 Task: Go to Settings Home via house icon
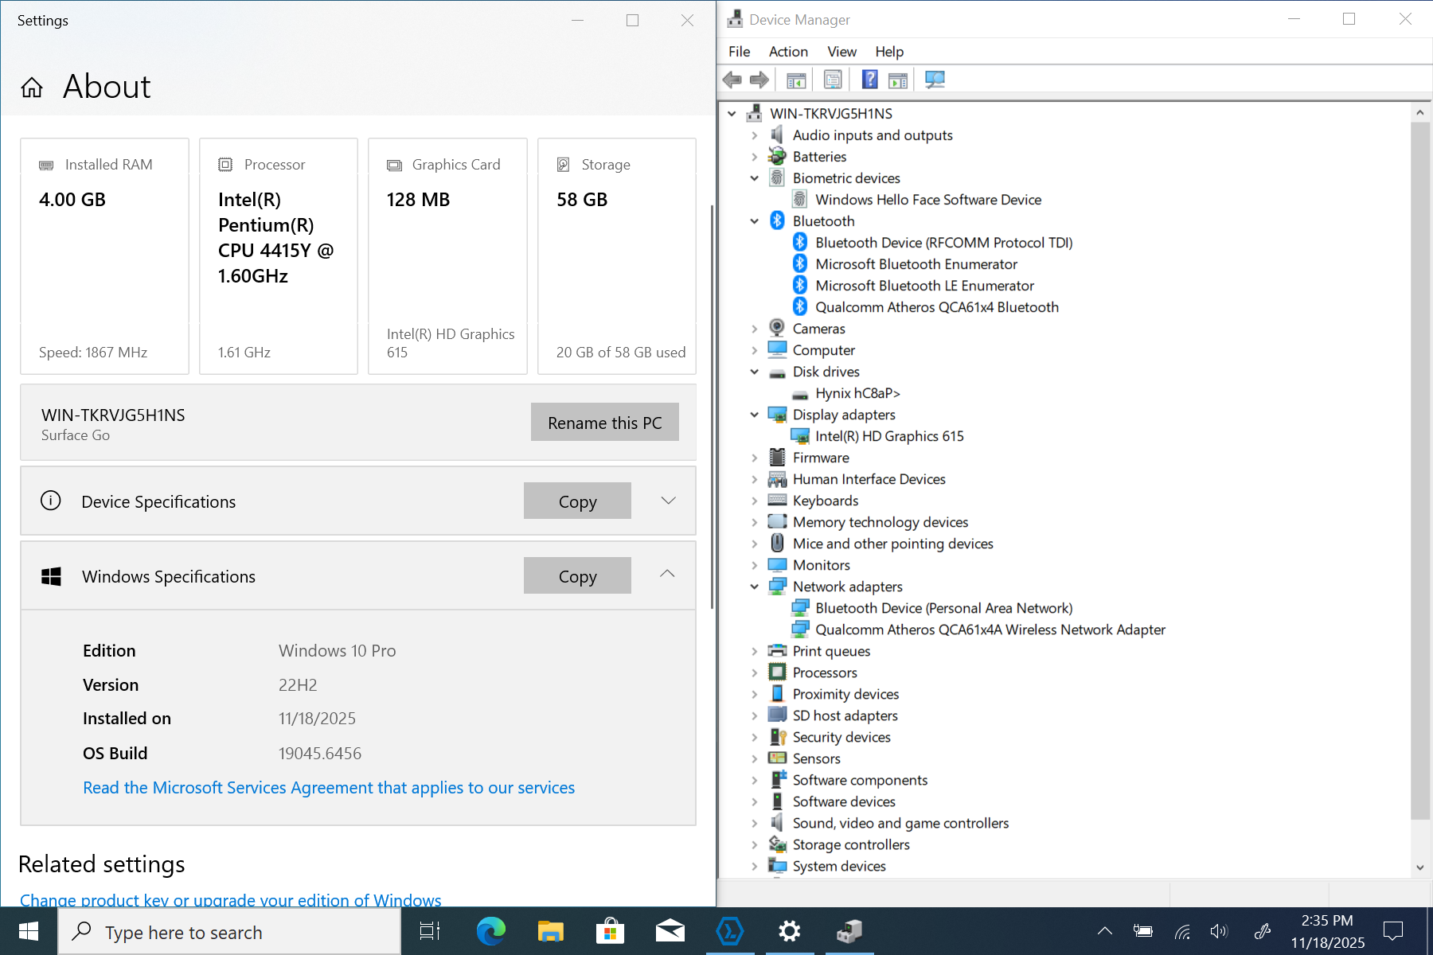click(x=32, y=88)
